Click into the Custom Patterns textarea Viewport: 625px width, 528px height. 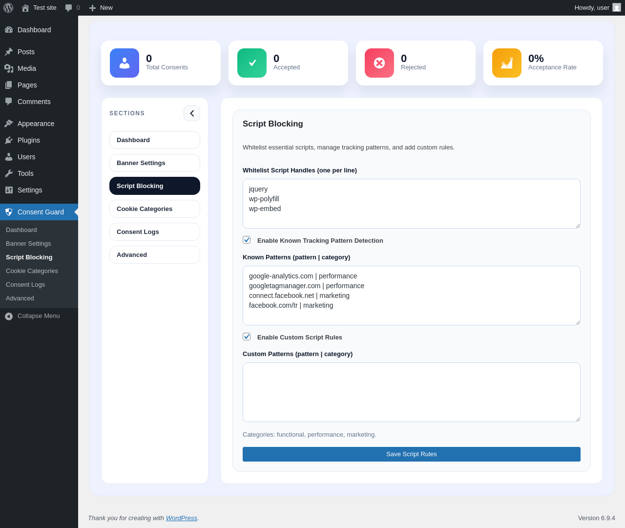[412, 392]
